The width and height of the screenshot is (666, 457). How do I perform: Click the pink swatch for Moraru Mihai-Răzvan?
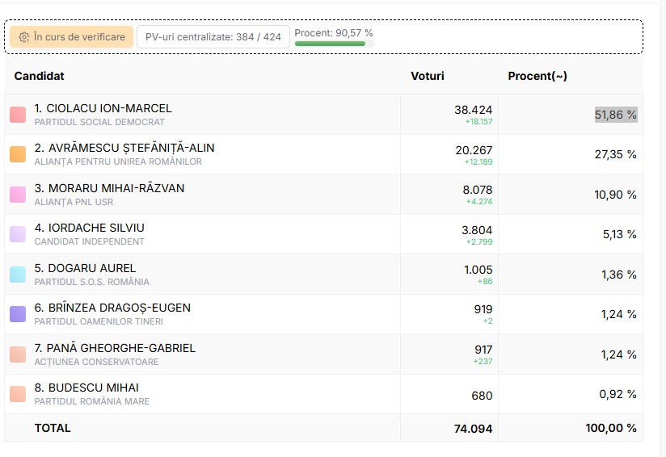coord(18,195)
